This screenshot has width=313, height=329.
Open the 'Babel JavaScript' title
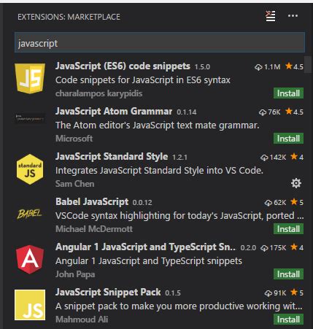click(x=92, y=202)
